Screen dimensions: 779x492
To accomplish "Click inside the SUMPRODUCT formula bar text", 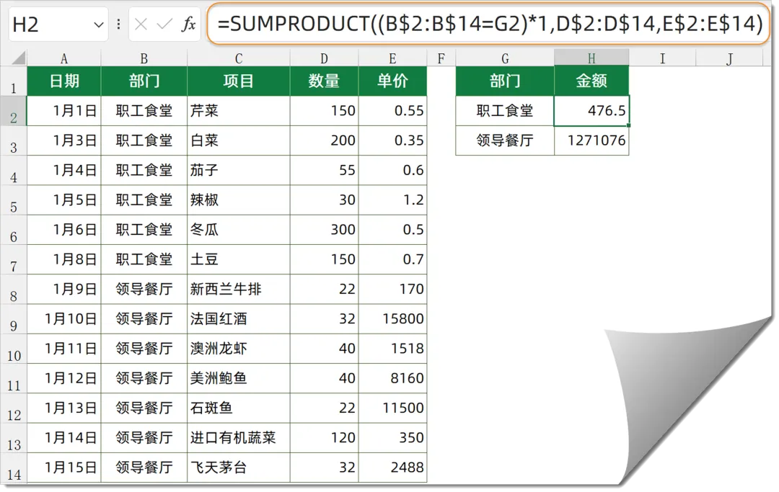I will coord(489,24).
